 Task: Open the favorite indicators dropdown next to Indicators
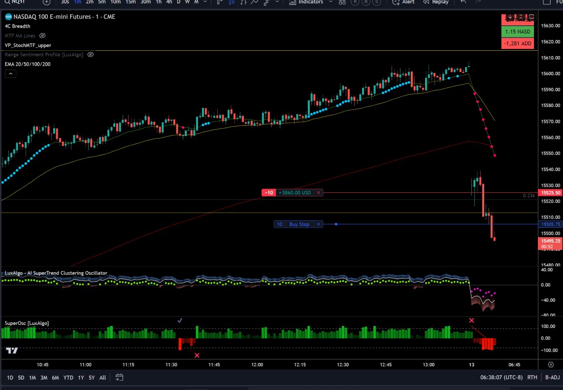331,2
